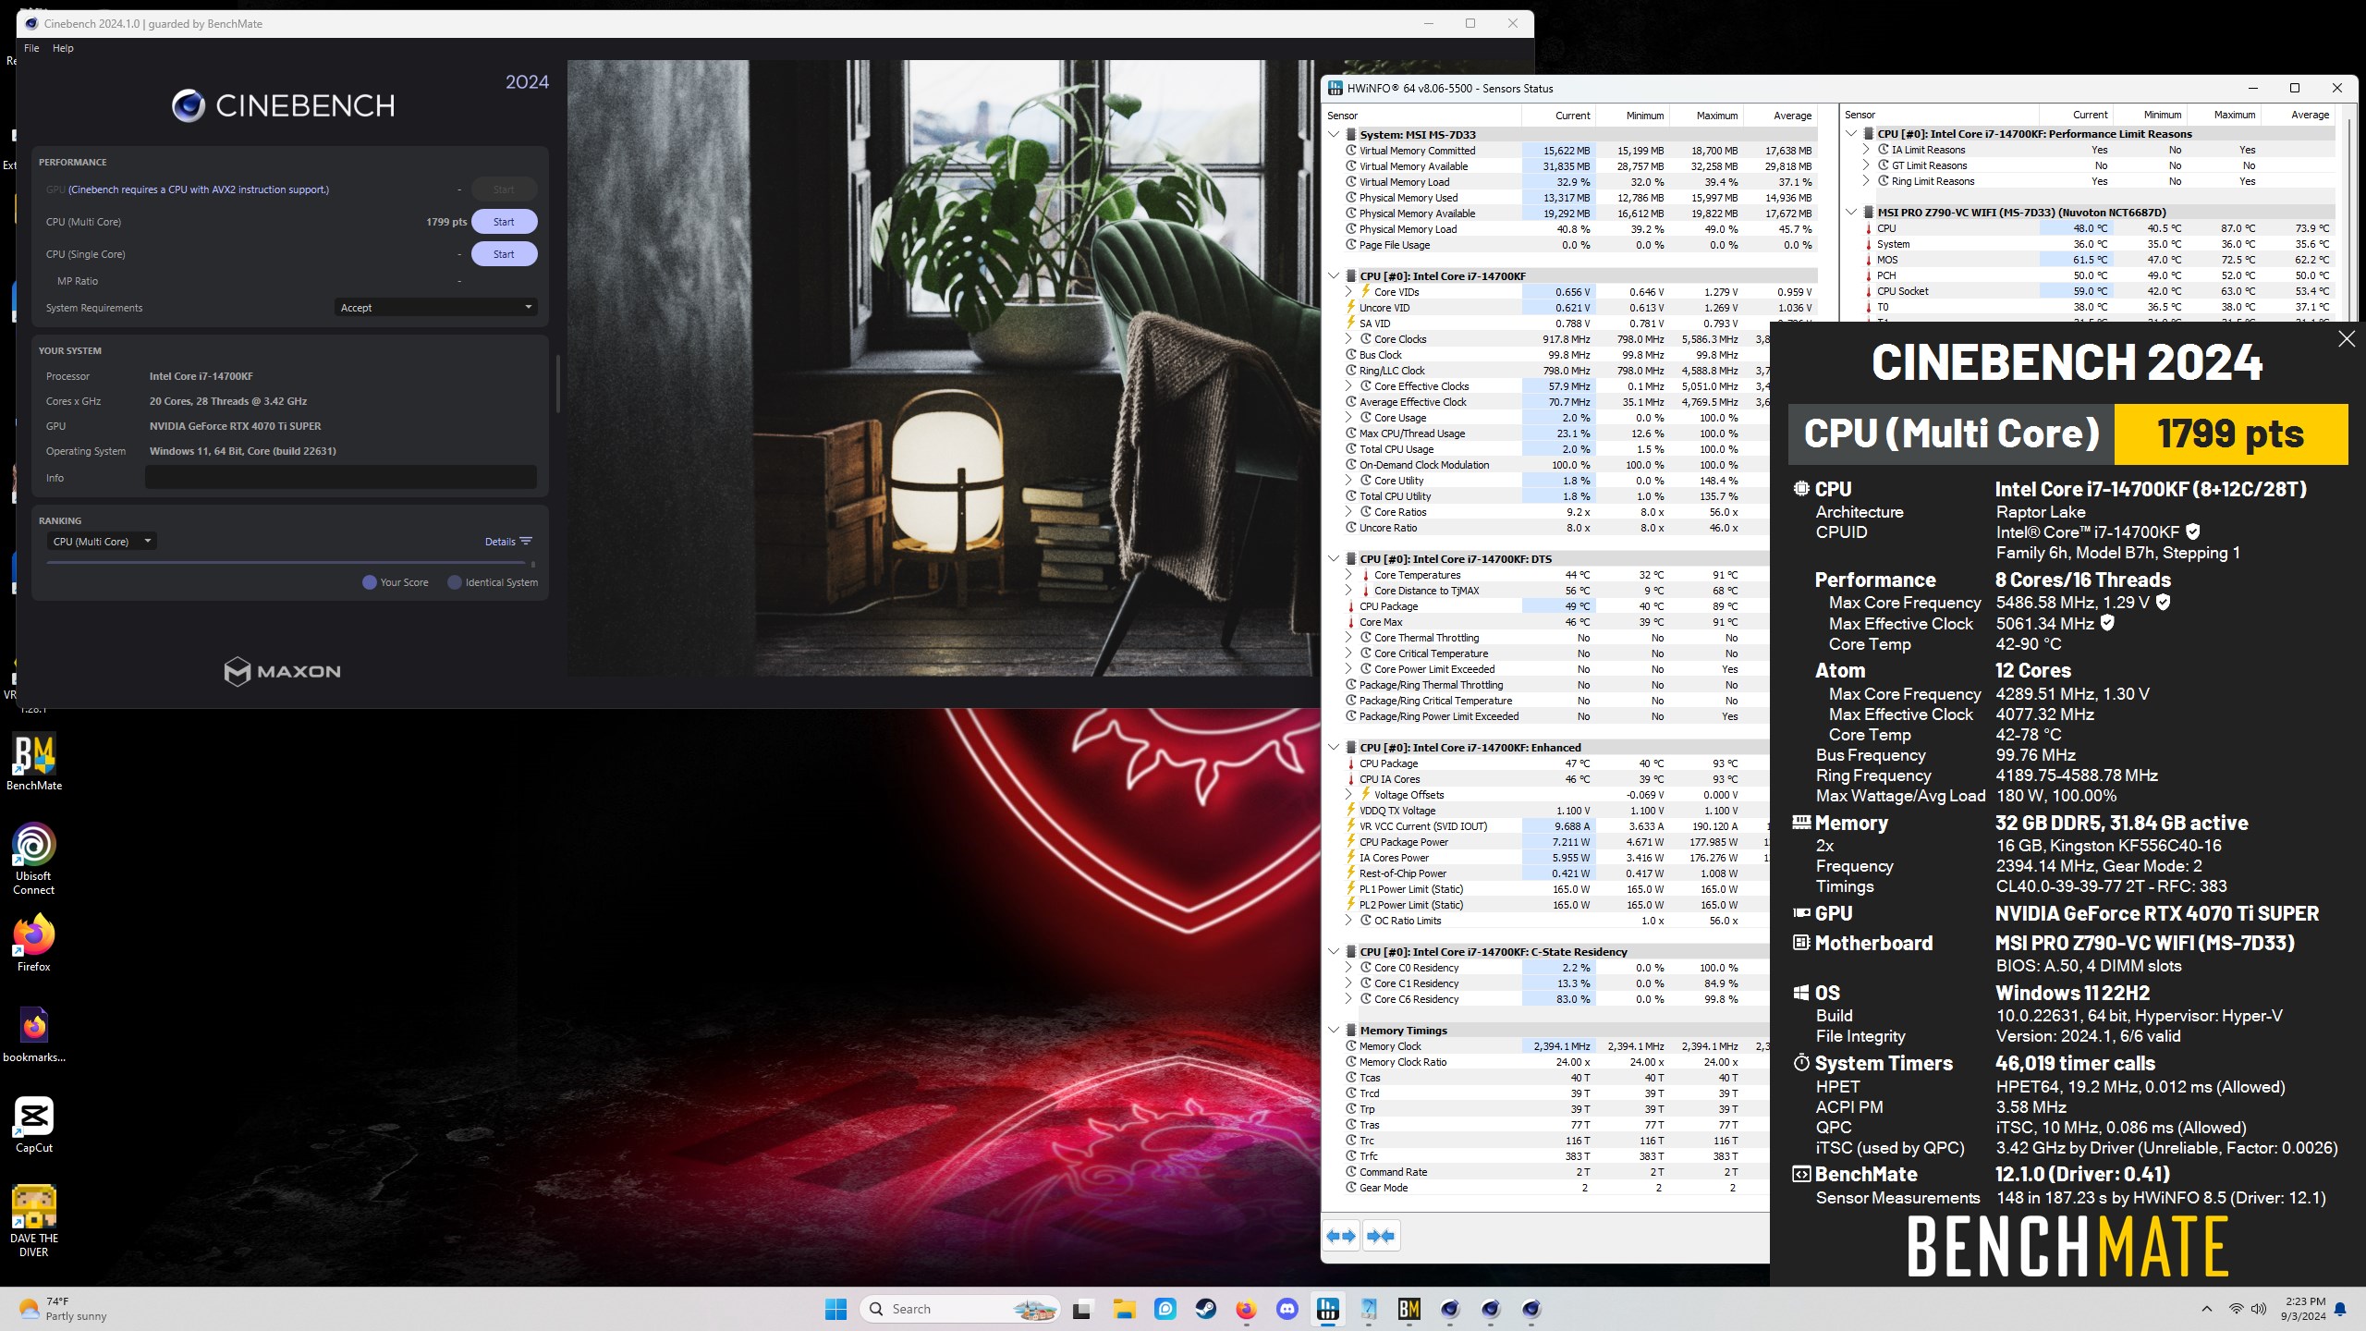This screenshot has height=1331, width=2366.
Task: Click HWiNFO expand-outward arrows button
Action: pyautogui.click(x=1341, y=1236)
